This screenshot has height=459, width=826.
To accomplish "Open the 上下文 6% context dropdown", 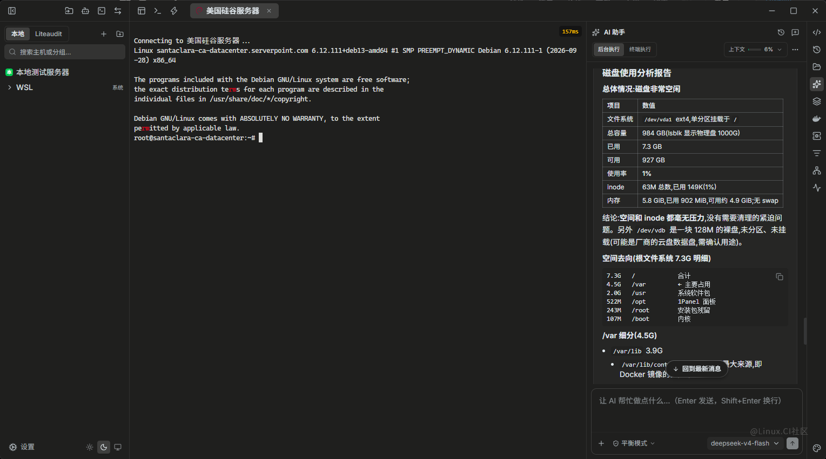I will click(755, 50).
